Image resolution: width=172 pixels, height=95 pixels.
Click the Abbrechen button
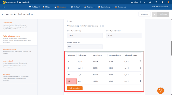145,14
